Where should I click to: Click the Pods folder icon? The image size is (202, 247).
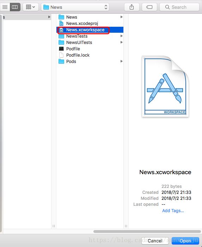[61, 62]
